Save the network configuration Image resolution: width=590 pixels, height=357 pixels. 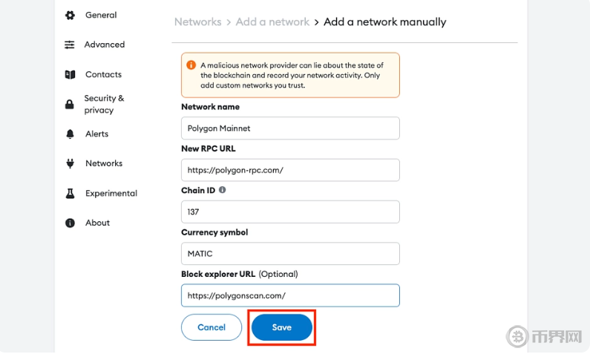click(x=282, y=327)
